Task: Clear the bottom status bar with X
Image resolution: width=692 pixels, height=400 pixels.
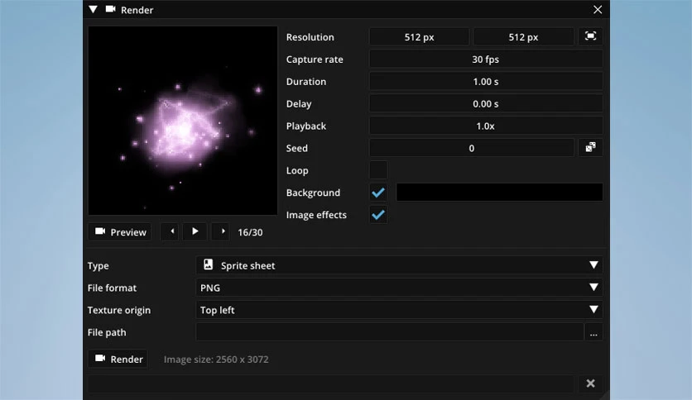Action: [x=590, y=383]
